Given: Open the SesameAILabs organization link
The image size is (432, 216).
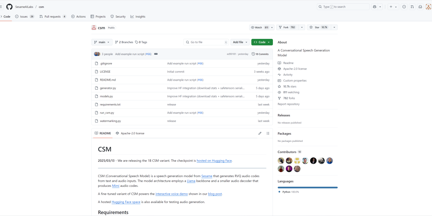Looking at the screenshot, I should pos(24,7).
